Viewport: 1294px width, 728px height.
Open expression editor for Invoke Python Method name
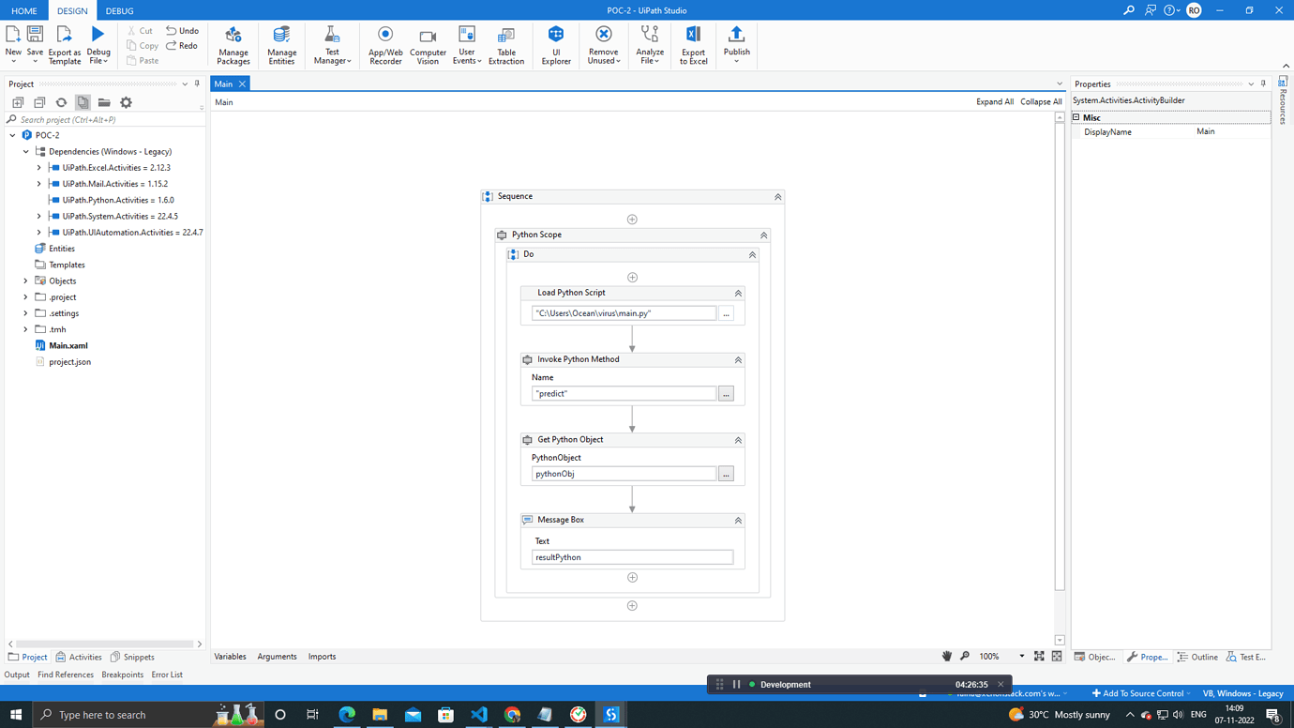[726, 394]
